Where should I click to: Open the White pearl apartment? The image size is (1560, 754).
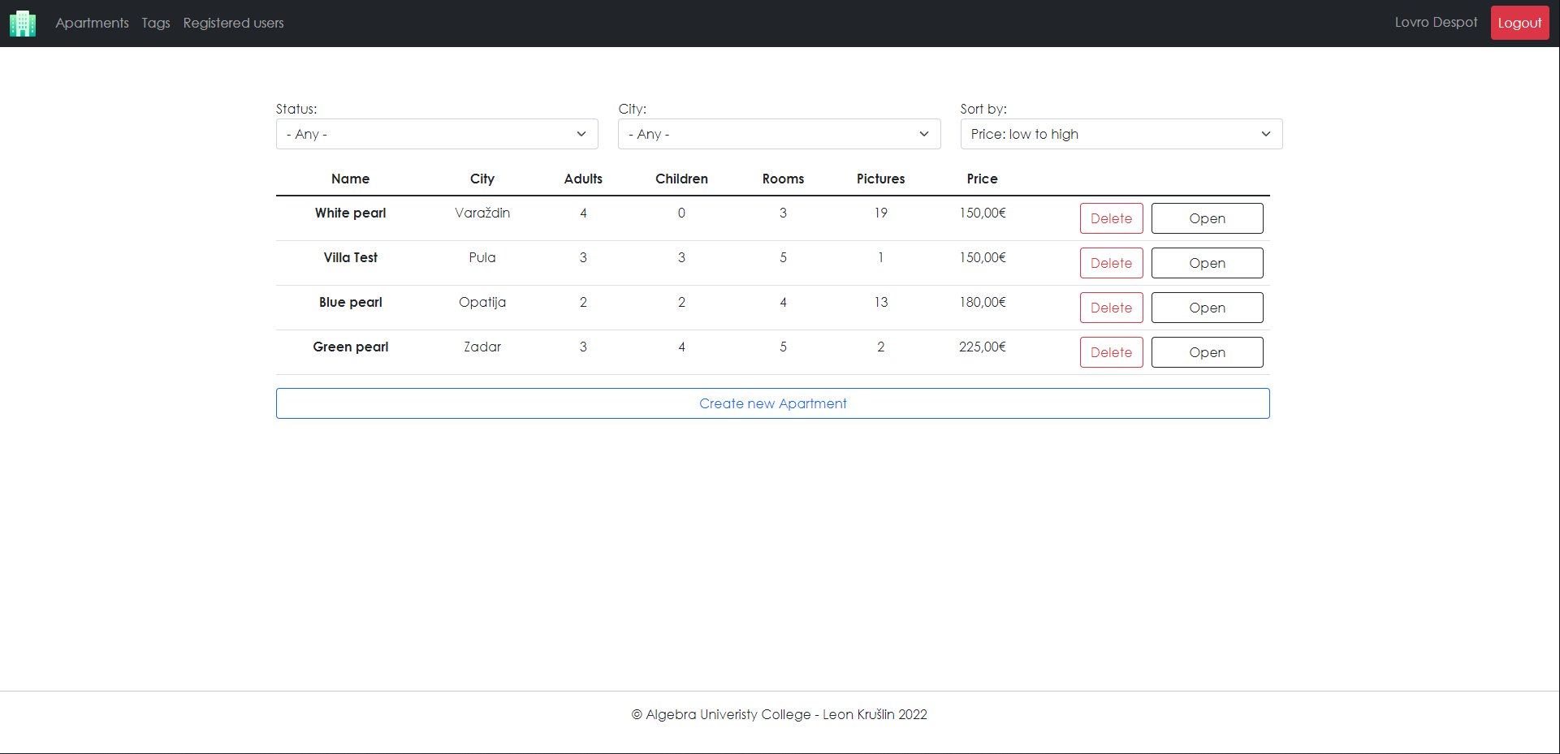click(1207, 218)
